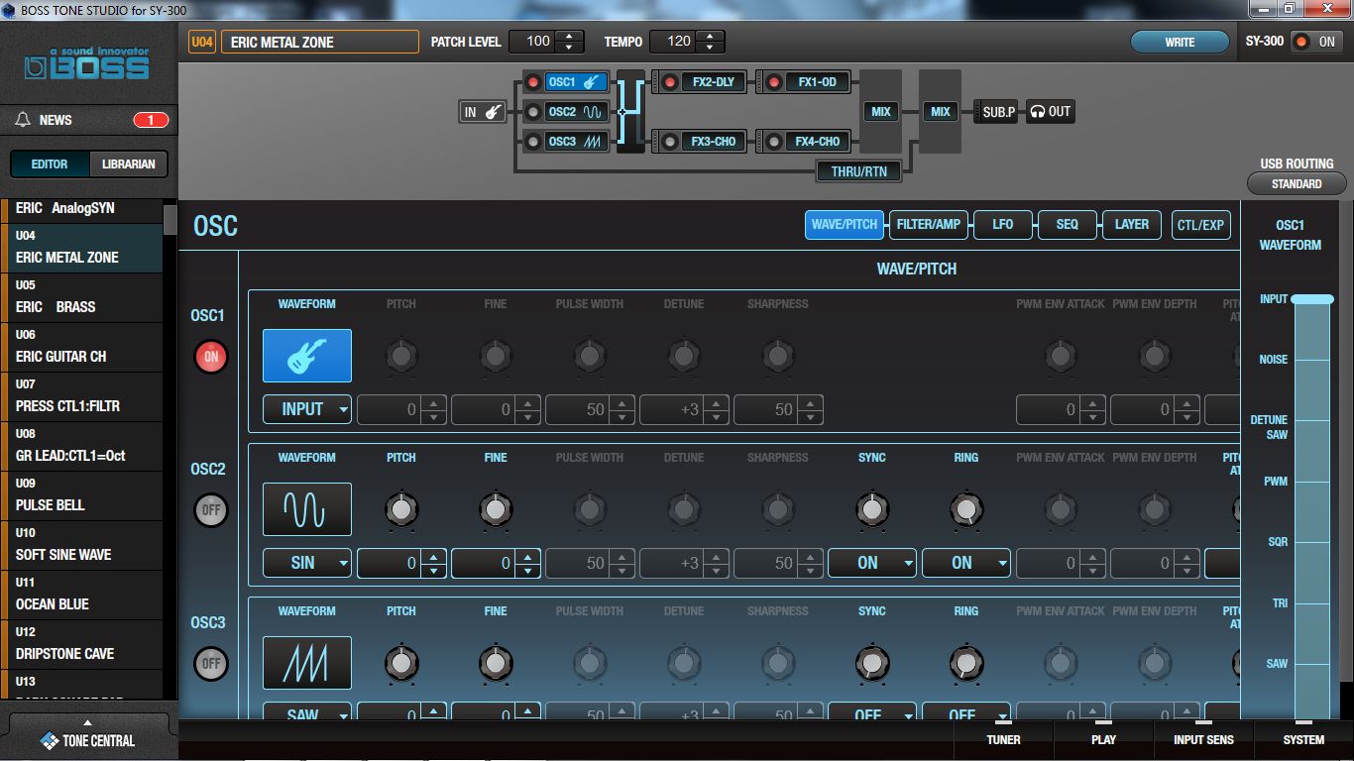Switch to the LAYER tab

[1132, 225]
